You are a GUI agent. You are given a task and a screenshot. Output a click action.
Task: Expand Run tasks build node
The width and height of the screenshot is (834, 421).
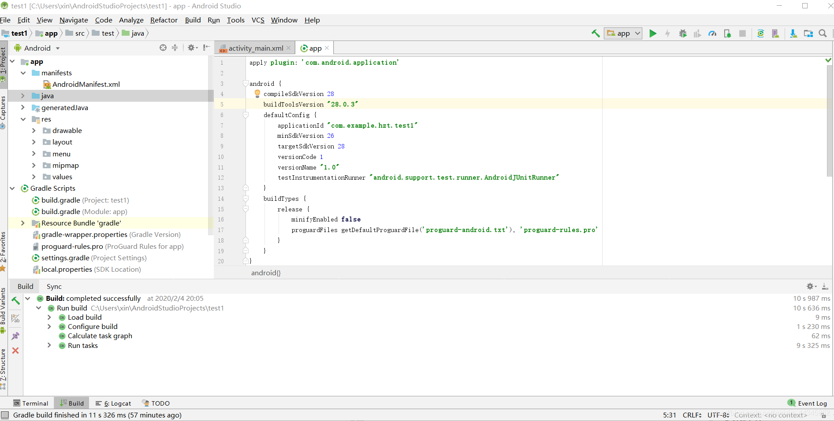(x=49, y=345)
